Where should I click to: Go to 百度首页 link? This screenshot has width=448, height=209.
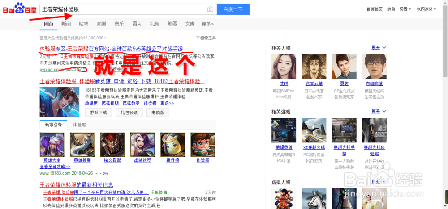click(375, 9)
